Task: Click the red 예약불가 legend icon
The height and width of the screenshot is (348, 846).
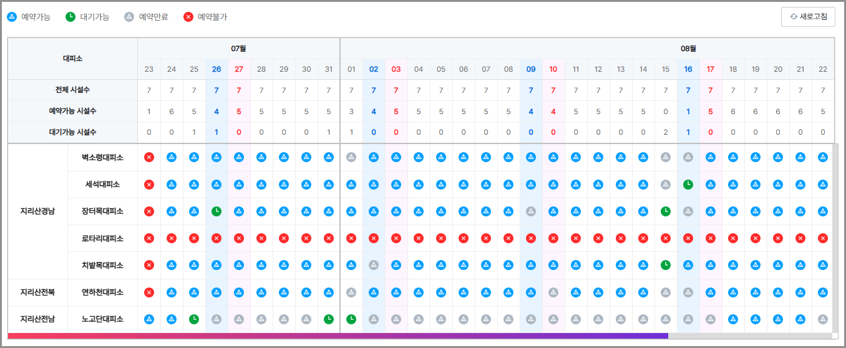Action: pyautogui.click(x=188, y=17)
